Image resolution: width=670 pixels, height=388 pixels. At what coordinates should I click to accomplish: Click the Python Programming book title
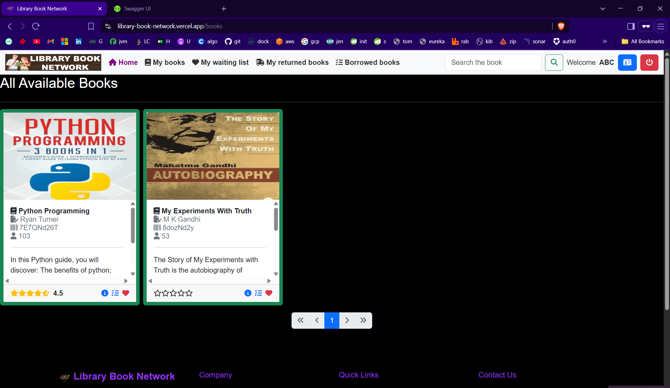tap(54, 211)
